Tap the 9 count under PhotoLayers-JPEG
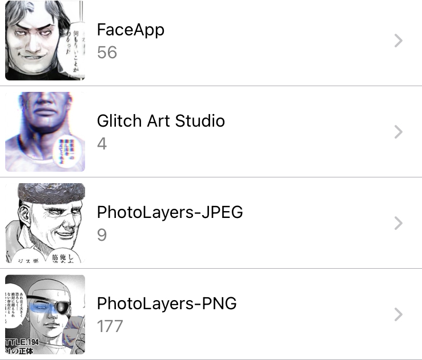 (102, 235)
